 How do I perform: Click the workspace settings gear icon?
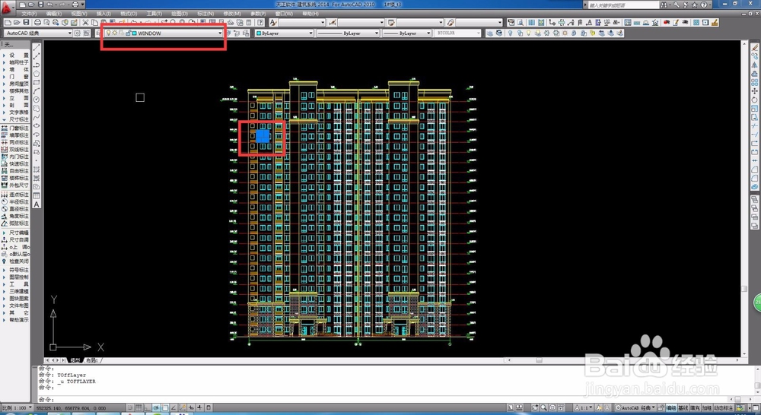[77, 33]
